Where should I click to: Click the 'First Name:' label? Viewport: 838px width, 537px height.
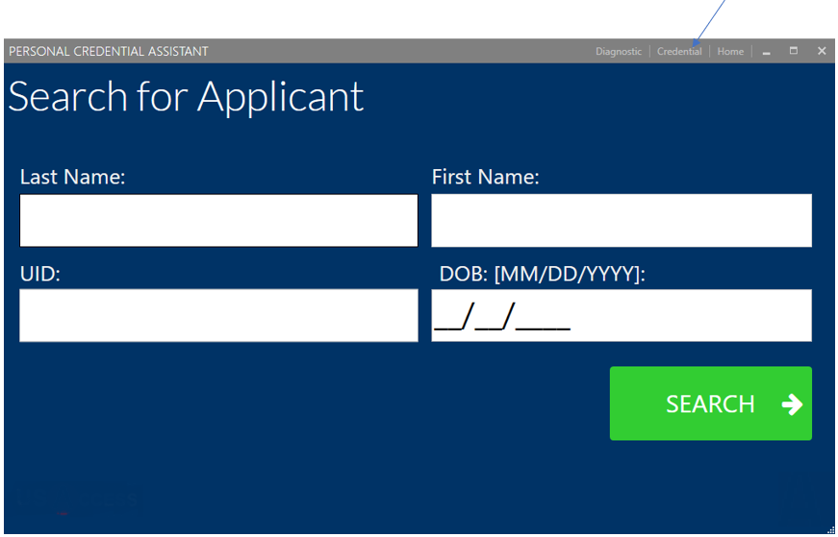coord(485,178)
